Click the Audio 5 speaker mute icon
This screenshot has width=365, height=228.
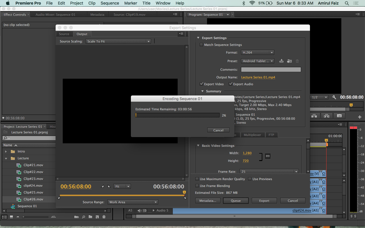coord(139,211)
